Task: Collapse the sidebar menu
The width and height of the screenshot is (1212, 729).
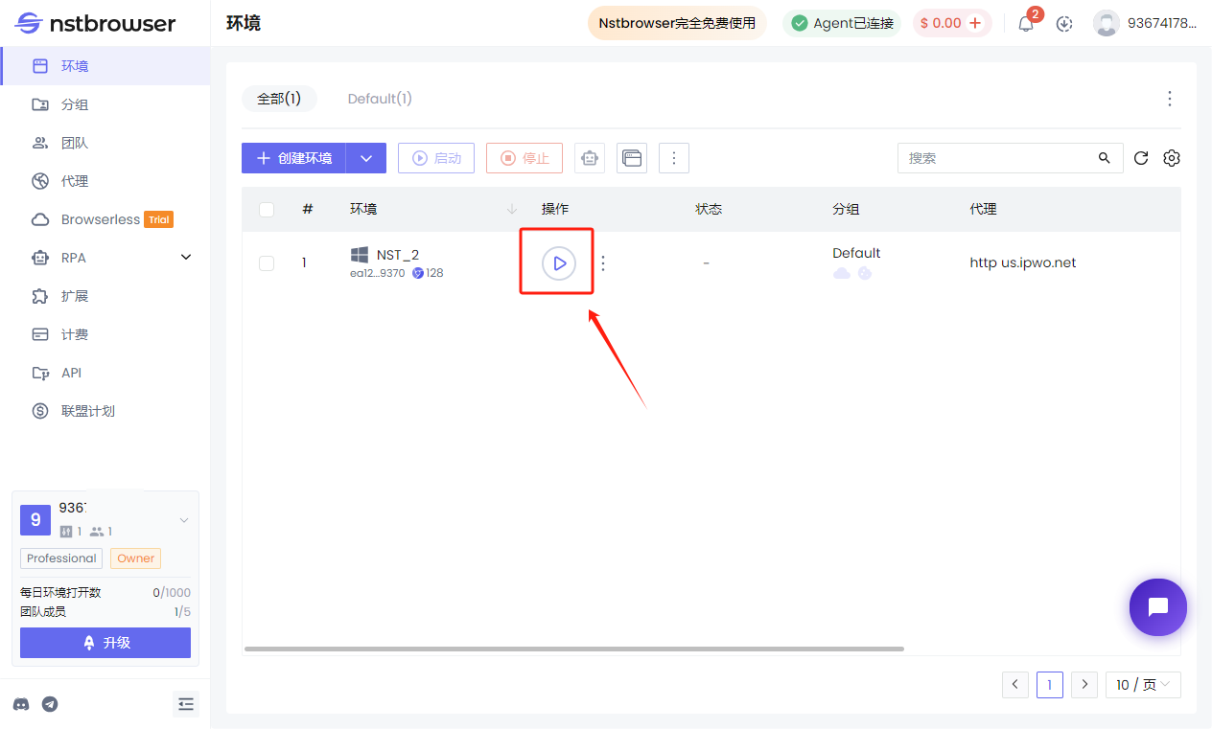Action: click(186, 704)
